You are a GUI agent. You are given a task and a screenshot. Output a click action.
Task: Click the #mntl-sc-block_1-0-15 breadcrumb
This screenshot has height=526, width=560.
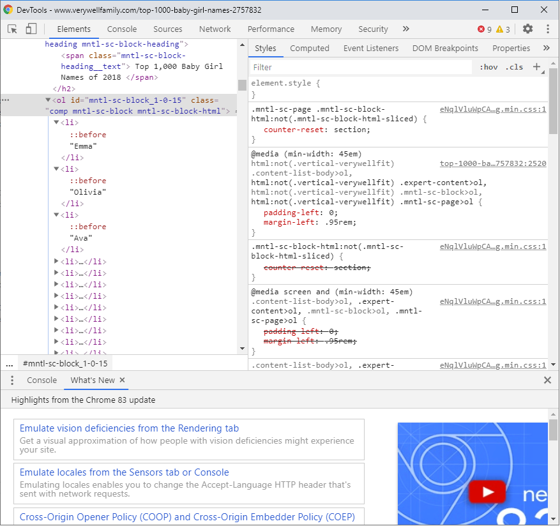65,364
